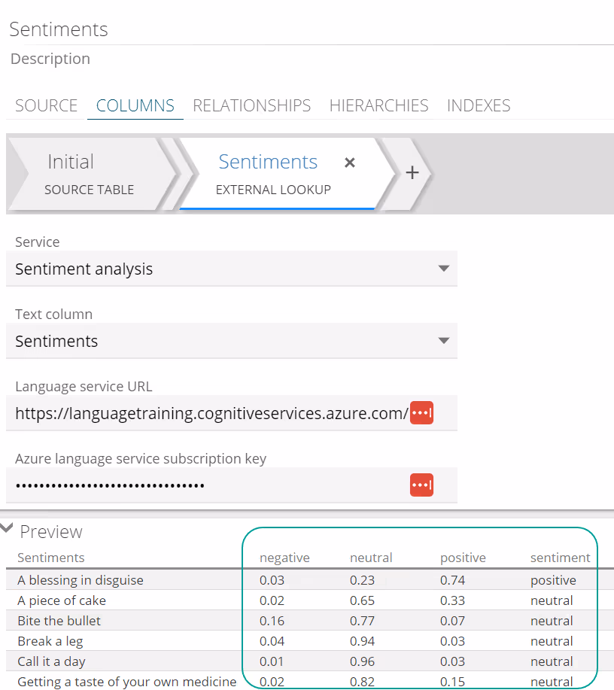Select the sentiment column header in Preview
Image resolution: width=614 pixels, height=690 pixels.
point(560,558)
